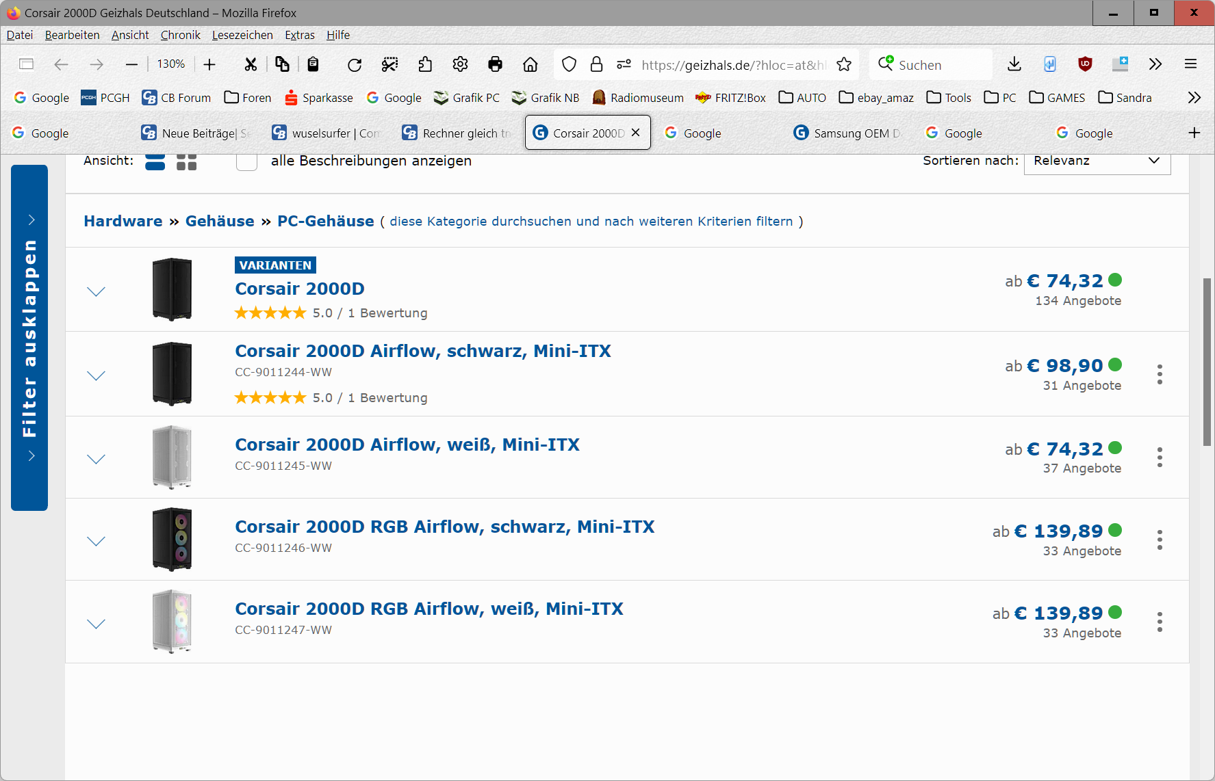Open options menu for RGB Airflow weiß row
This screenshot has width=1215, height=781.
tap(1160, 622)
